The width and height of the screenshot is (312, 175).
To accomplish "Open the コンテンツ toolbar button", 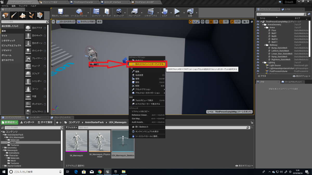I will (x=96, y=13).
